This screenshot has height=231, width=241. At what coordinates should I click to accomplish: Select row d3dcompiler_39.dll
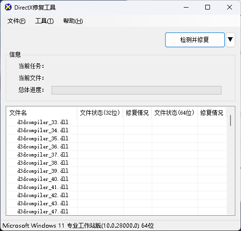coord(116,171)
